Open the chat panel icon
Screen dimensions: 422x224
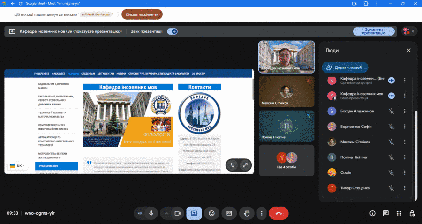click(x=386, y=213)
